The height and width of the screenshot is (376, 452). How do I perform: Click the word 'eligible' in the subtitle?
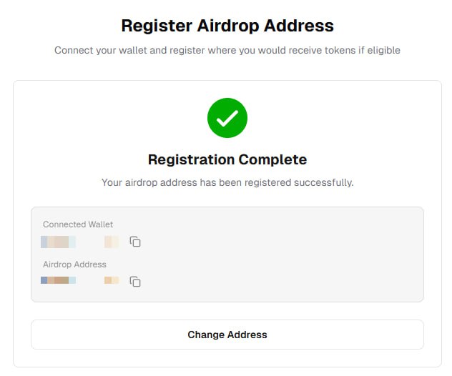tap(383, 51)
